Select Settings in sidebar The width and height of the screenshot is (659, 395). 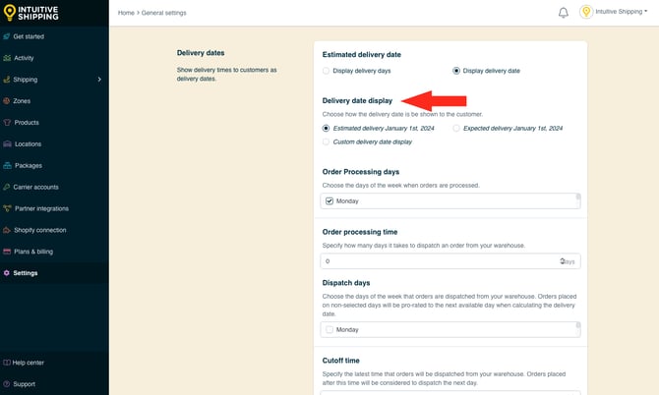[x=26, y=273]
